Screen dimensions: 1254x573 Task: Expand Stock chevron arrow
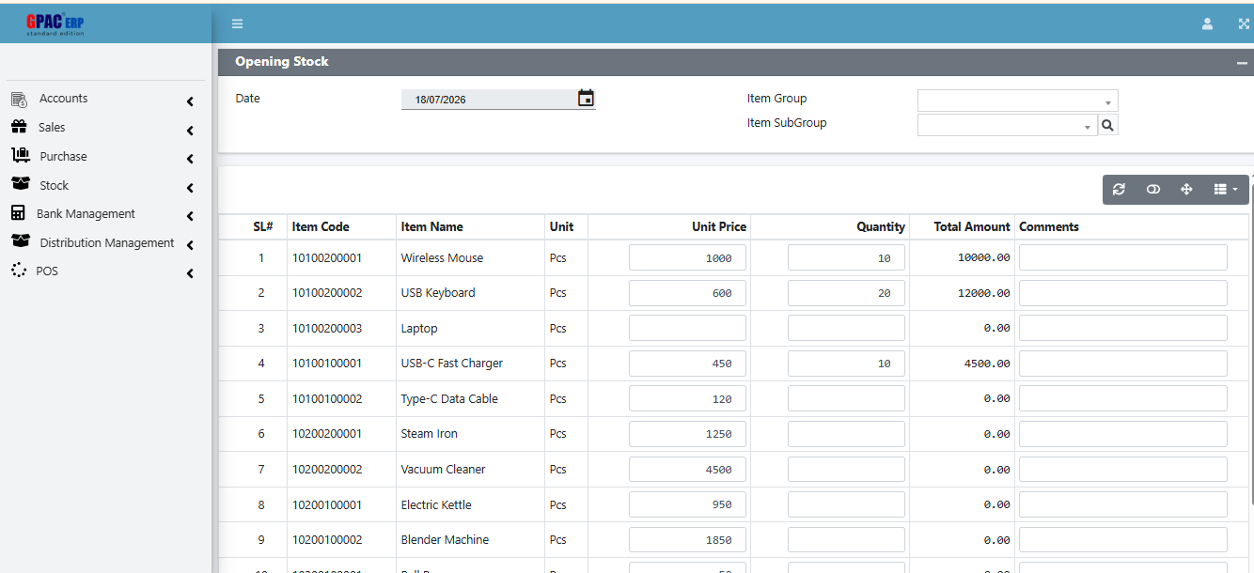click(190, 188)
